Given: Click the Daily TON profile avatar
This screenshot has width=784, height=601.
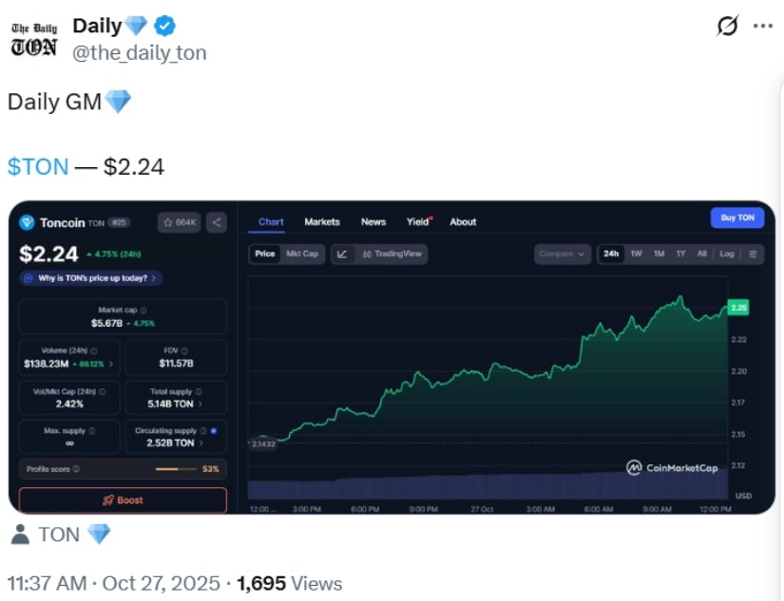Looking at the screenshot, I should (34, 38).
